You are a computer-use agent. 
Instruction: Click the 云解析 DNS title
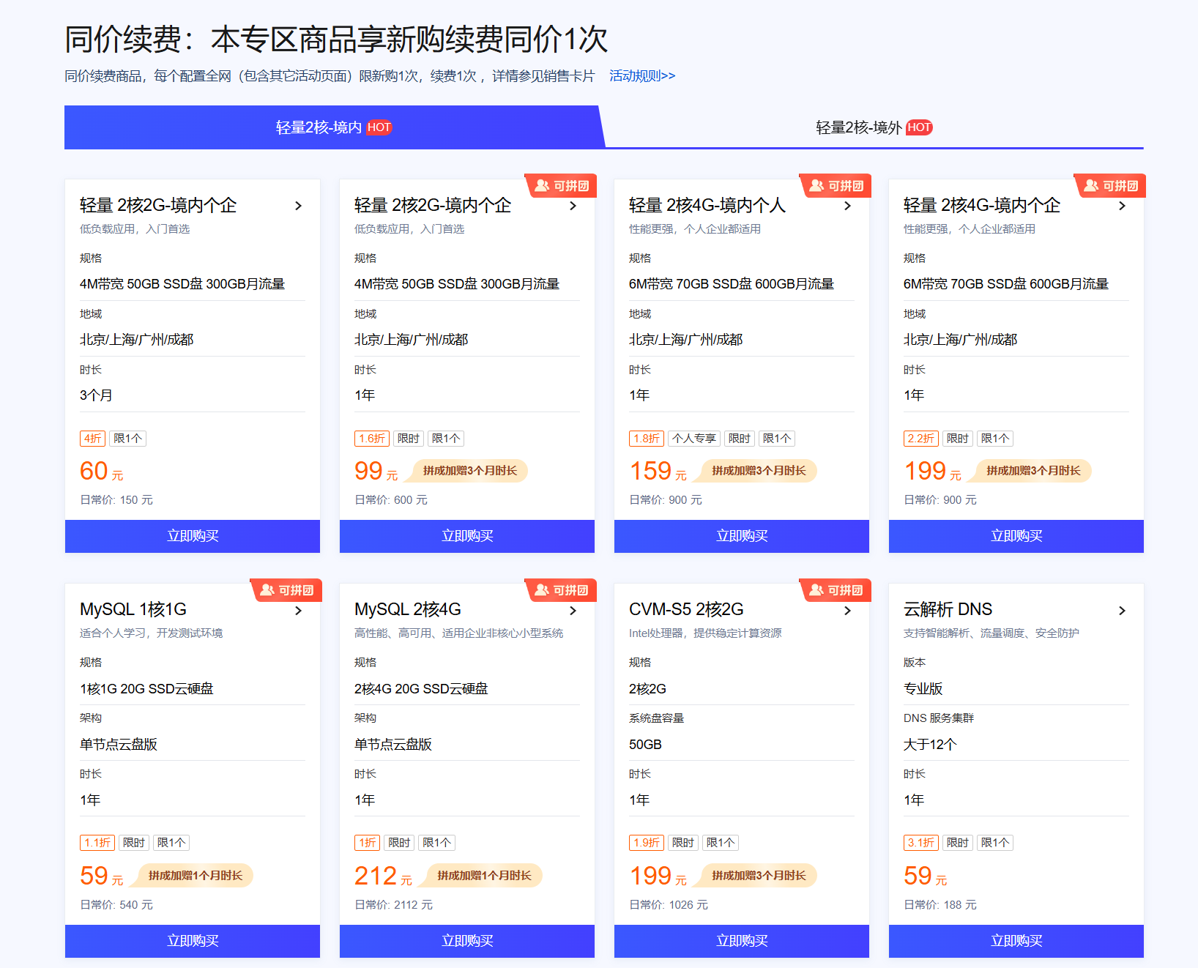point(948,609)
